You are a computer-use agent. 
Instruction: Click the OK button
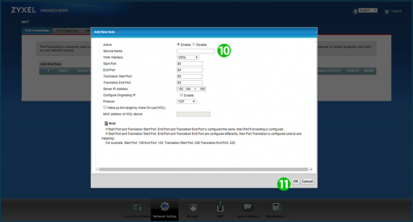tap(296, 181)
